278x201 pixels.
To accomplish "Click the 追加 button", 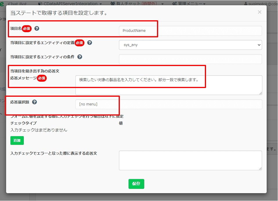I will point(17,140).
